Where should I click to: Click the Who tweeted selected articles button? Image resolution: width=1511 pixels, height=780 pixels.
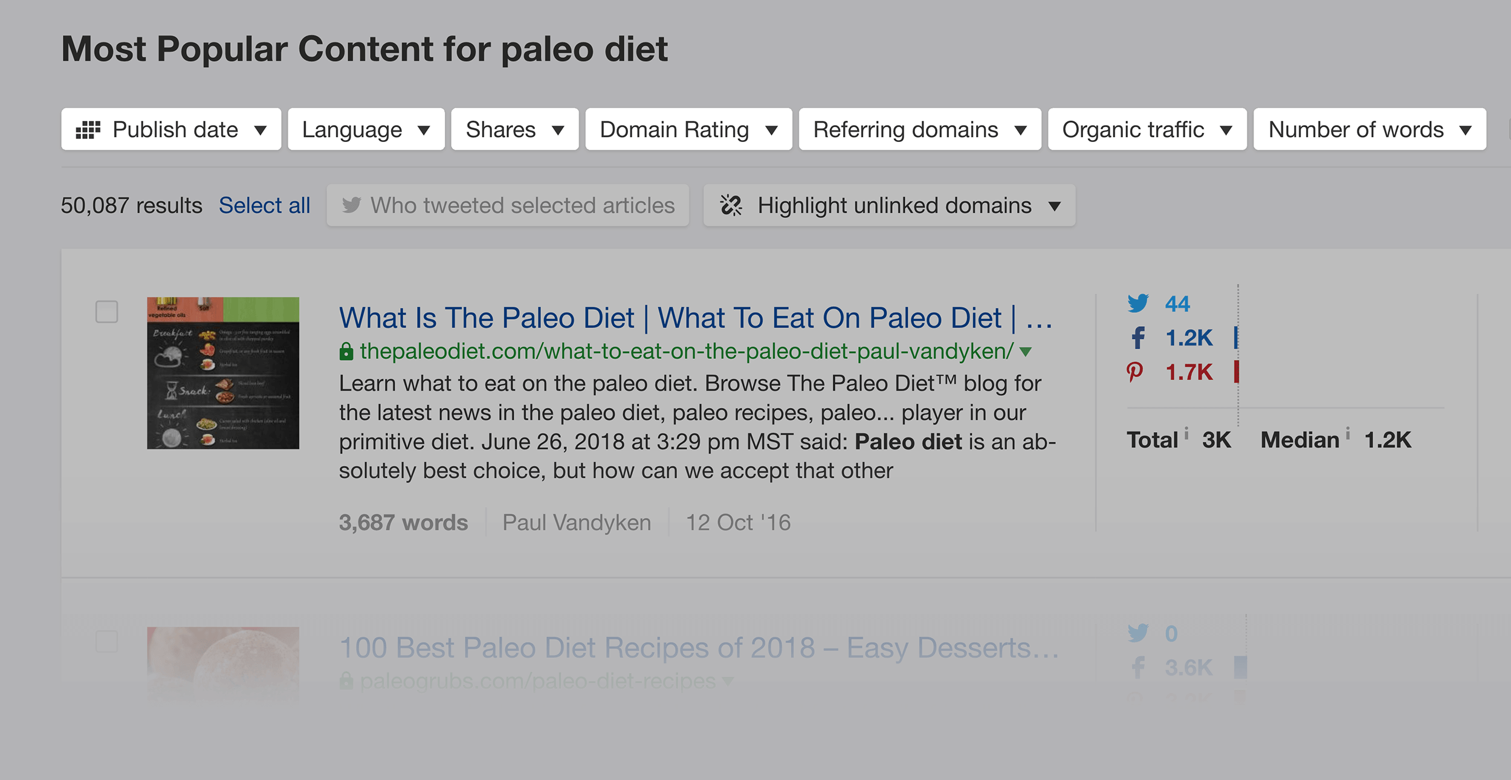[508, 205]
